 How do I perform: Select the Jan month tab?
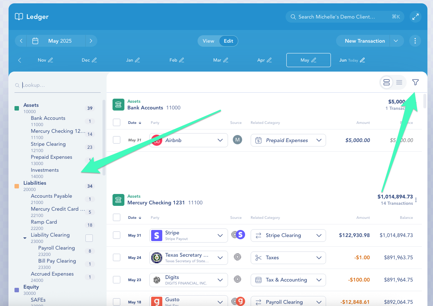click(x=133, y=60)
